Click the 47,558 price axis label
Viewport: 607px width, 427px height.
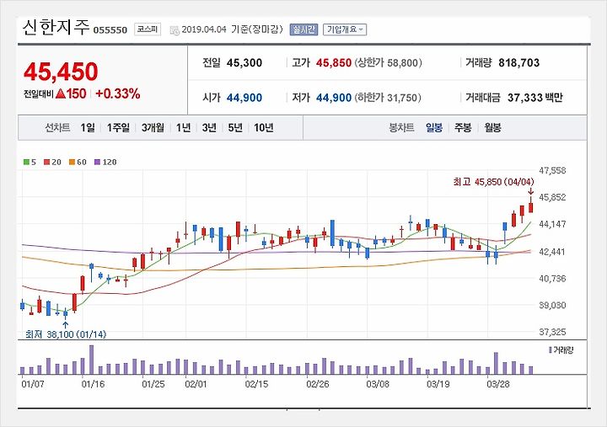point(552,171)
